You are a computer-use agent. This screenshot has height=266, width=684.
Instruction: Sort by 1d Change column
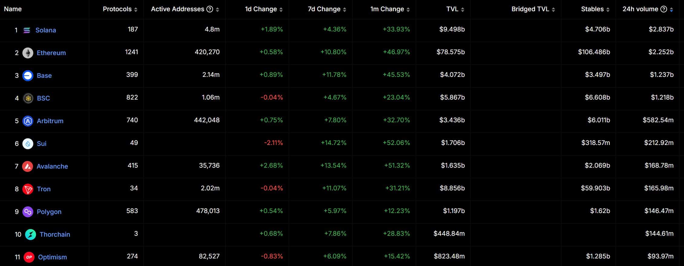[281, 10]
